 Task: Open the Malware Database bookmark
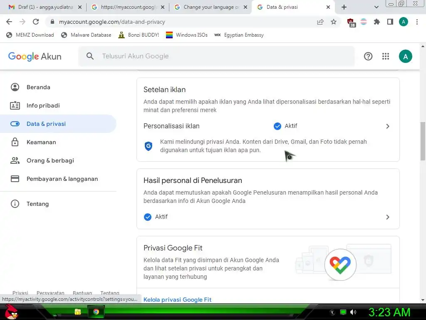point(87,35)
